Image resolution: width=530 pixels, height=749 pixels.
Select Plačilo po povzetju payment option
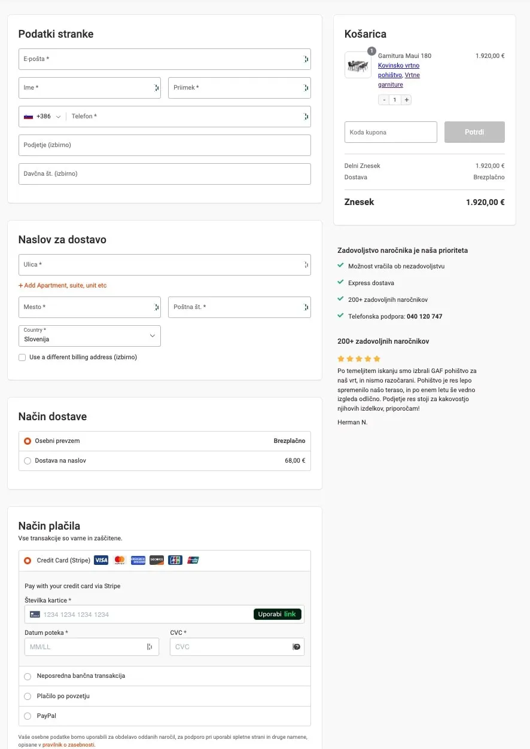[28, 696]
